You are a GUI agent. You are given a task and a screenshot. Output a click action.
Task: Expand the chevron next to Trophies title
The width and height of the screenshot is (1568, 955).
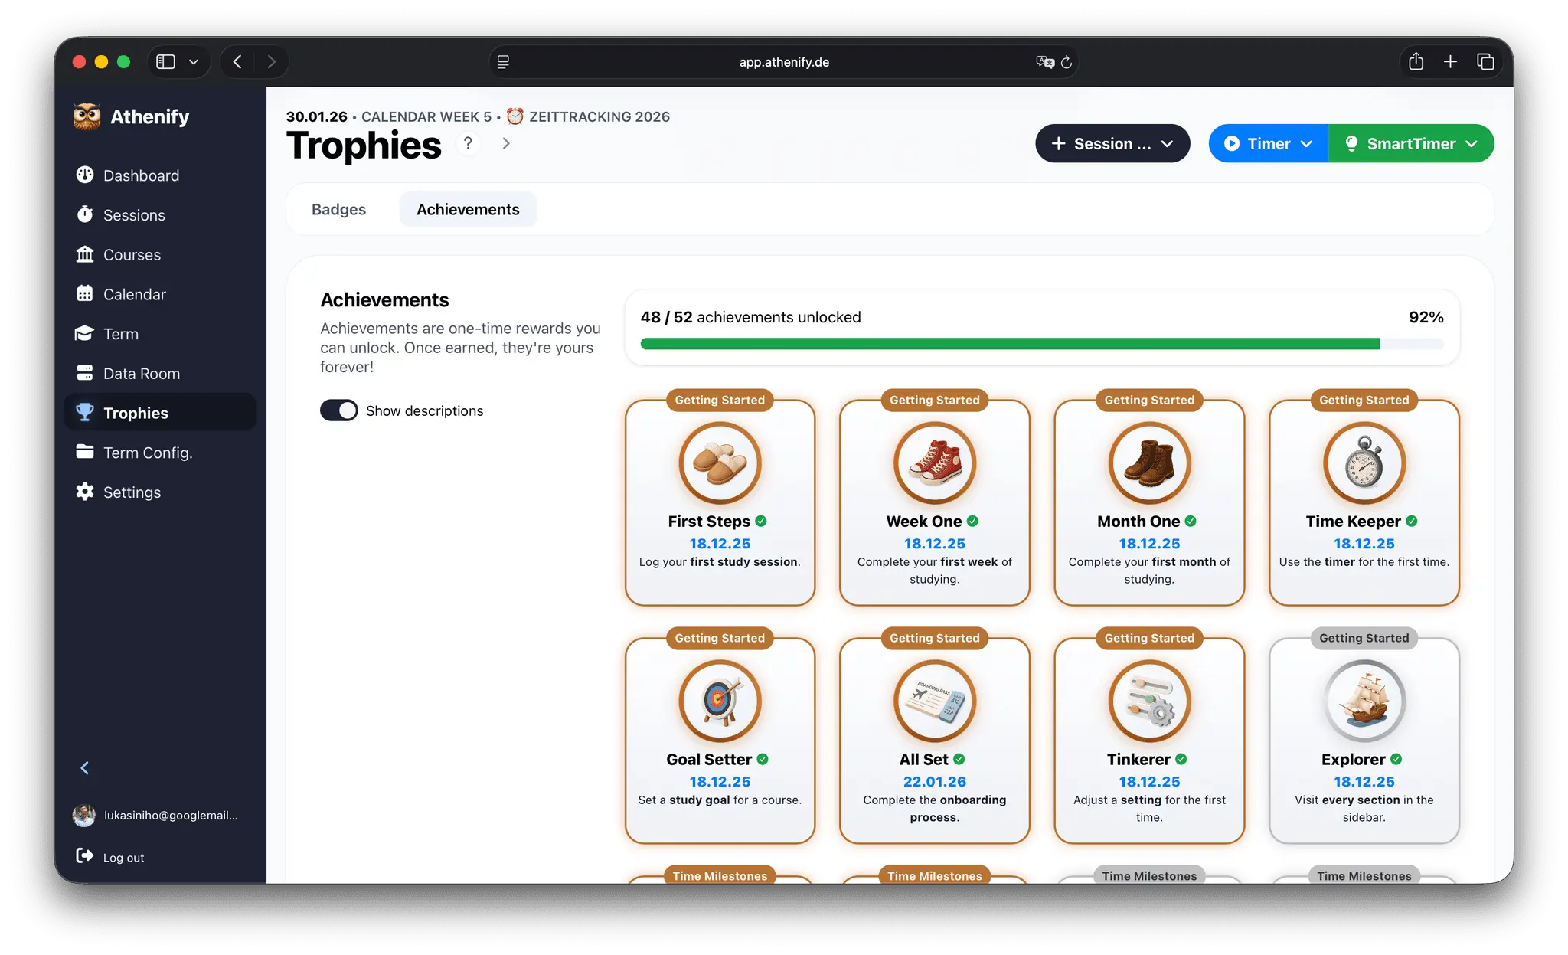tap(506, 143)
